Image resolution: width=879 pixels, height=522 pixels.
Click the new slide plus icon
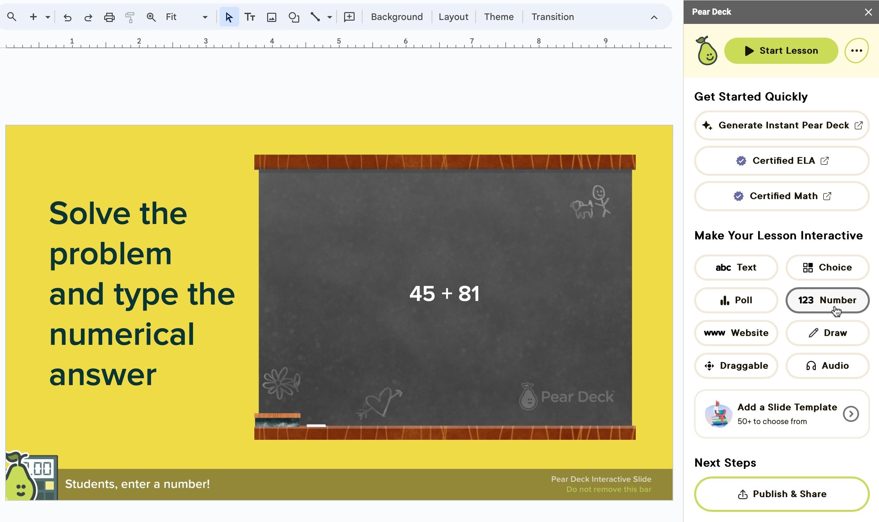33,16
